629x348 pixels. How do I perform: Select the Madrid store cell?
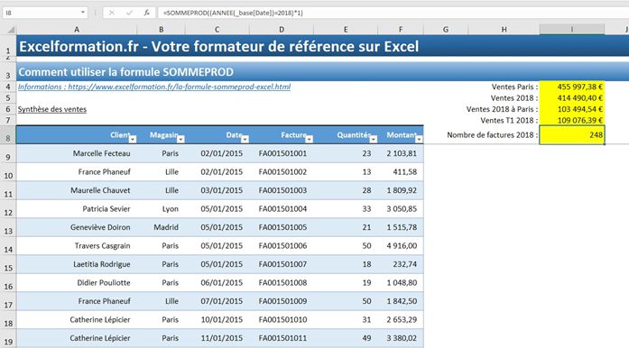(x=161, y=227)
